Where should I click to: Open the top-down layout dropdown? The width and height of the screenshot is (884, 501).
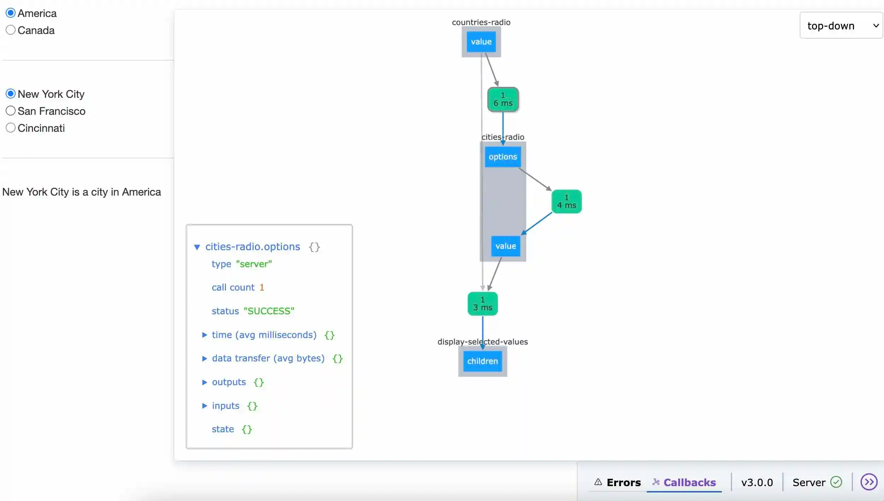[841, 26]
